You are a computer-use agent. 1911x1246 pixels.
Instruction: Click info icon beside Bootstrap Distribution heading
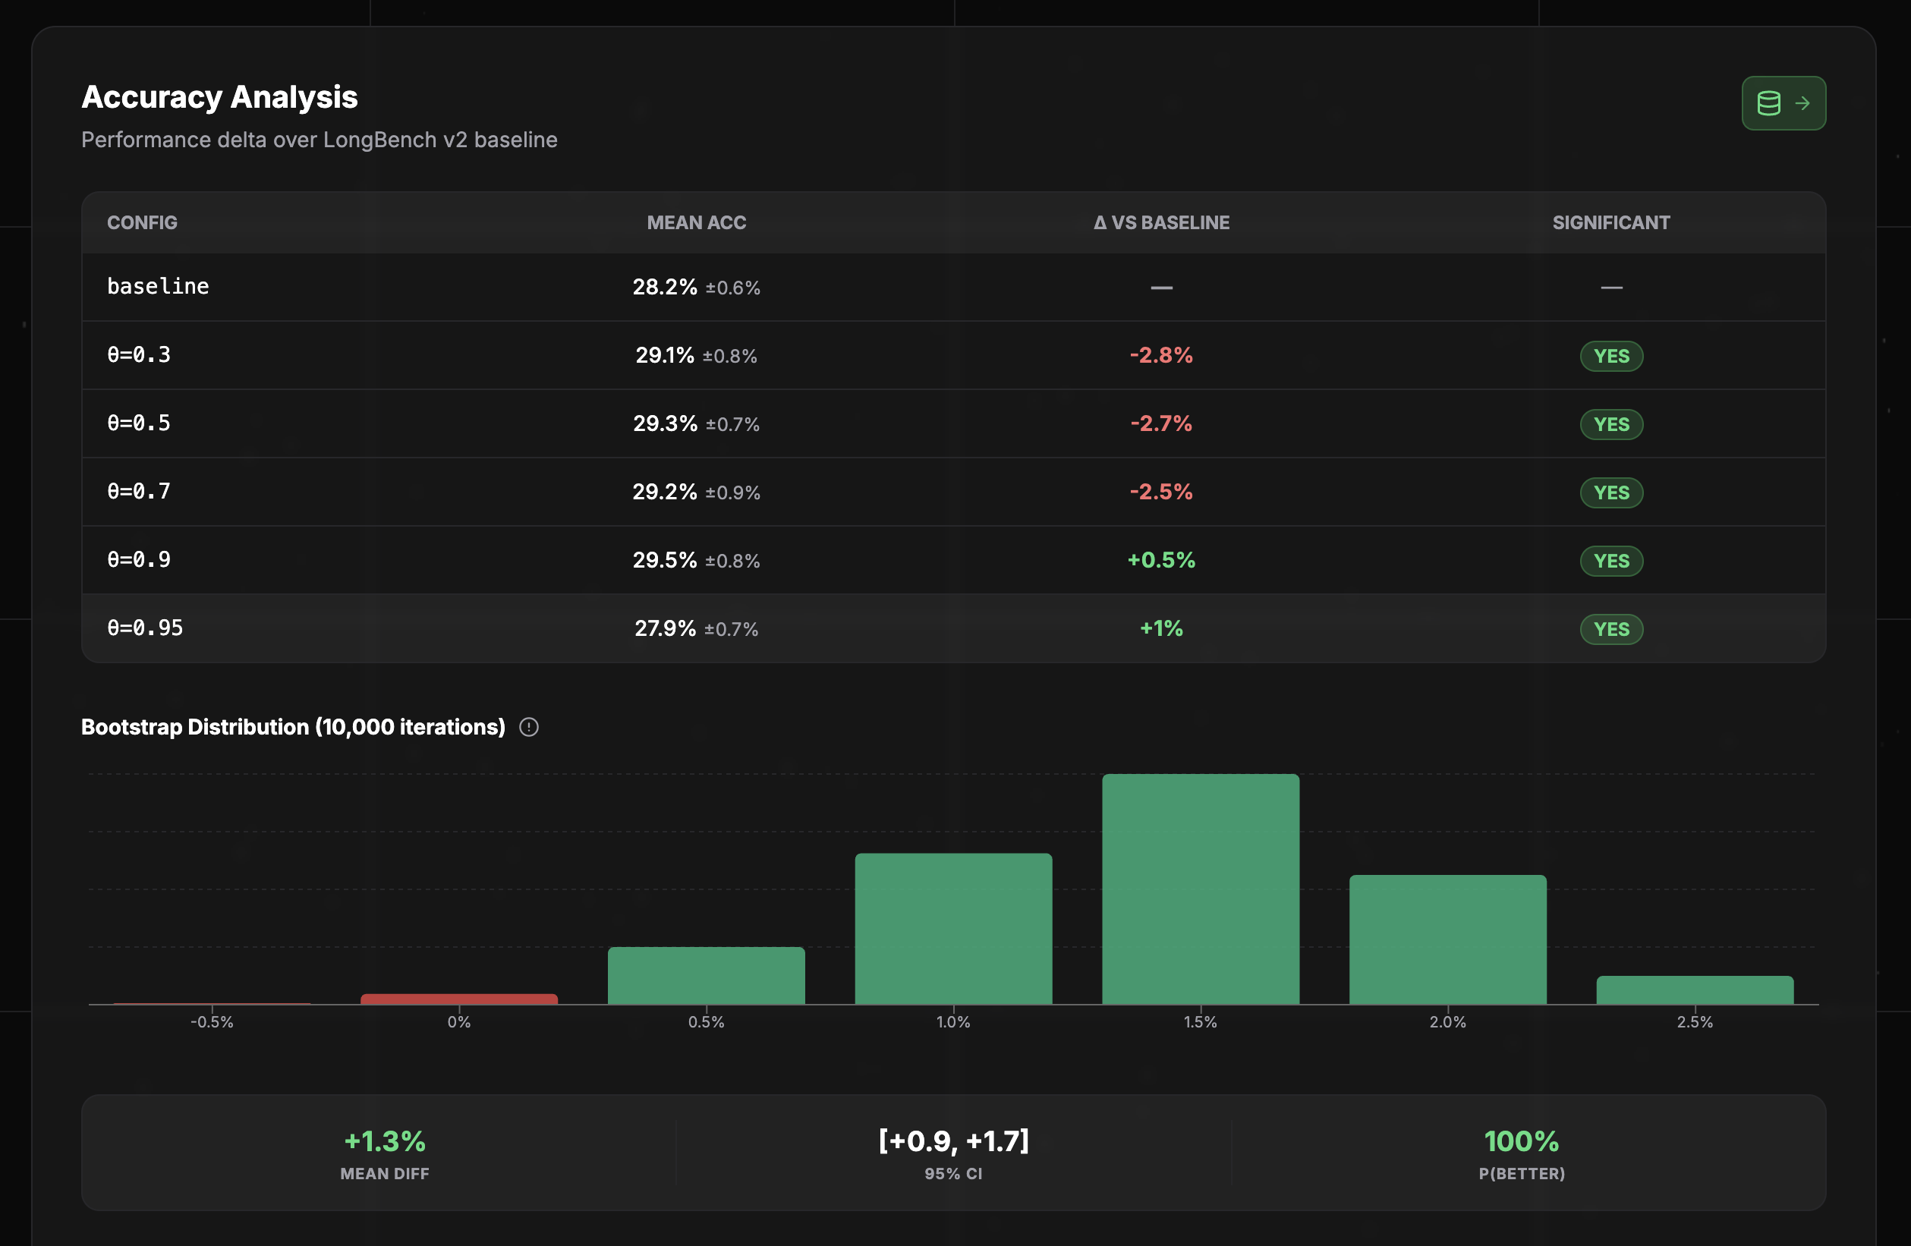pyautogui.click(x=528, y=728)
